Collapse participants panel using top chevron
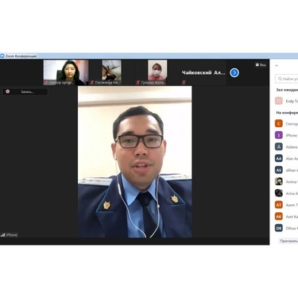This screenshot has height=298, width=298. coord(277,65)
